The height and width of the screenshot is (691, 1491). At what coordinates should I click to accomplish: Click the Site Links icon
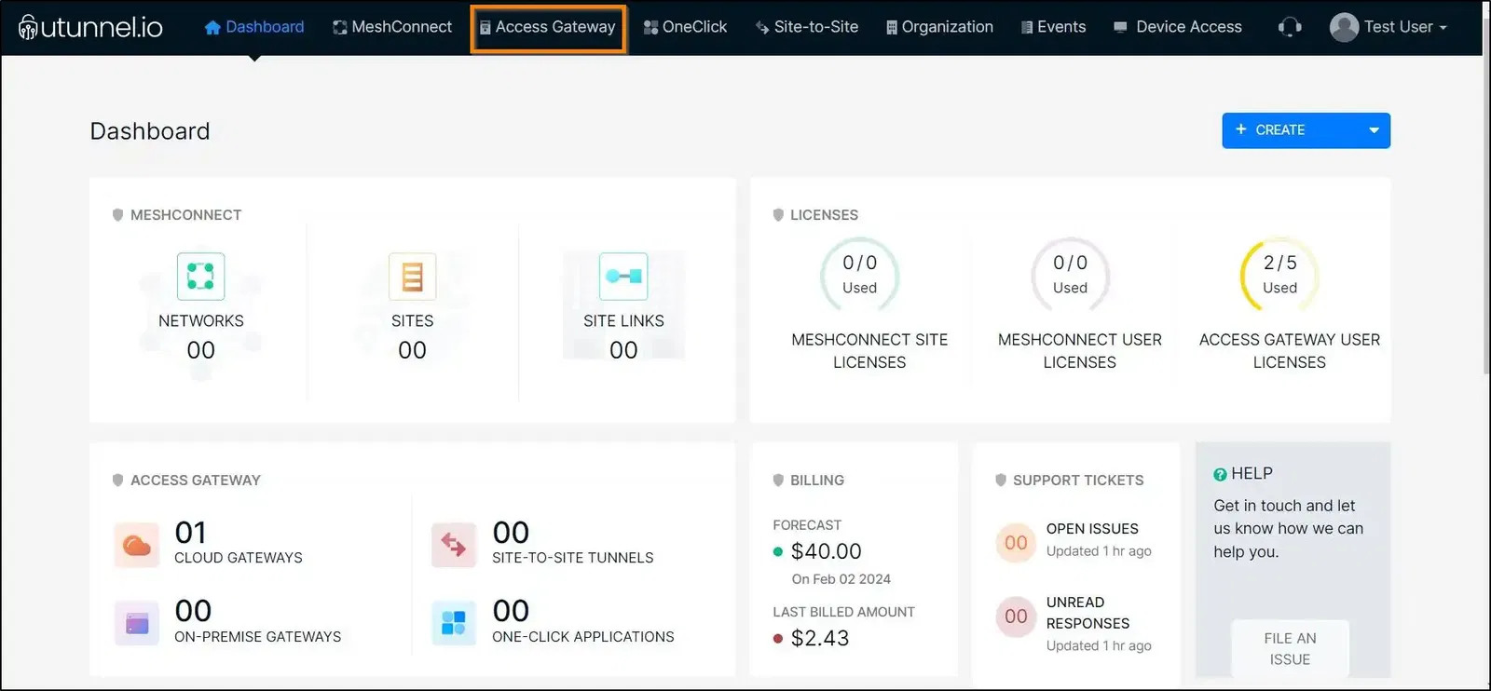(x=623, y=276)
